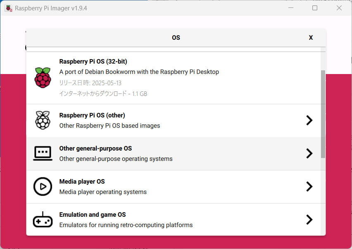Viewport: 352px width, 249px height.
Task: Close the Raspberry Pi Imager window
Action: [x=339, y=8]
